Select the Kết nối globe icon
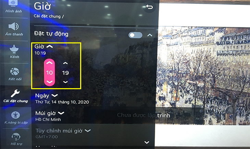 click(x=14, y=71)
